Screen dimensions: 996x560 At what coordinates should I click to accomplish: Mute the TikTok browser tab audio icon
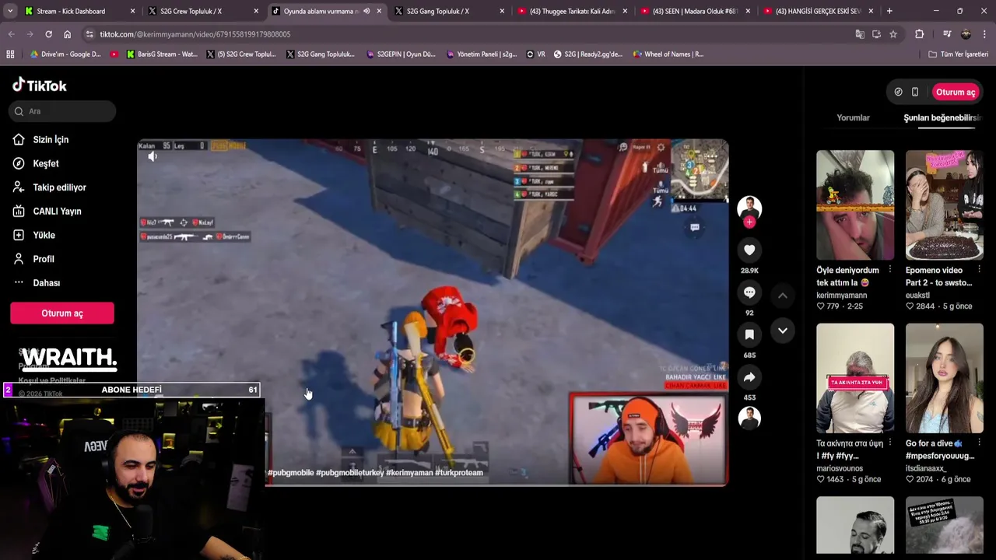pyautogui.click(x=366, y=11)
